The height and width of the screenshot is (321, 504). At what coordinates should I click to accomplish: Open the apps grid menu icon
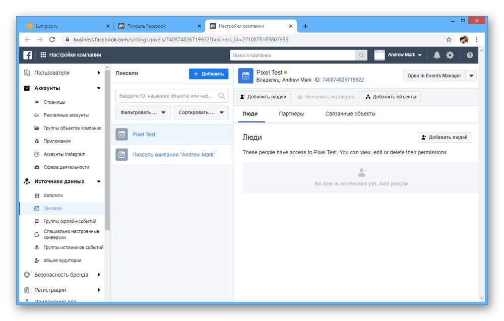coord(43,55)
